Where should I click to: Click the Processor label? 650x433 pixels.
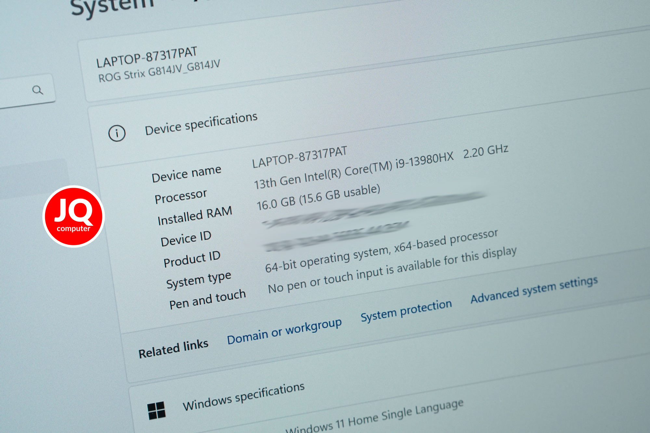(x=181, y=197)
